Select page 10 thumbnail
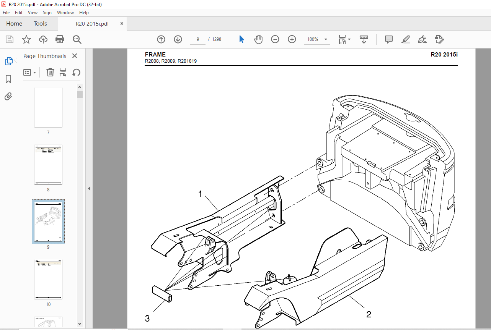491x330 pixels. (48, 279)
